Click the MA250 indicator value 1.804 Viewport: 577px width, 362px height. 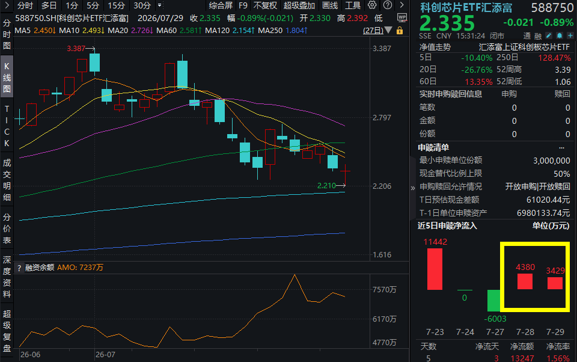[x=296, y=31]
